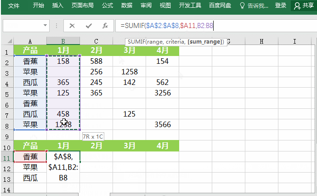This screenshot has width=317, height=196.
Task: Switch to the 插入 ribbon tab
Action: coord(58,5)
